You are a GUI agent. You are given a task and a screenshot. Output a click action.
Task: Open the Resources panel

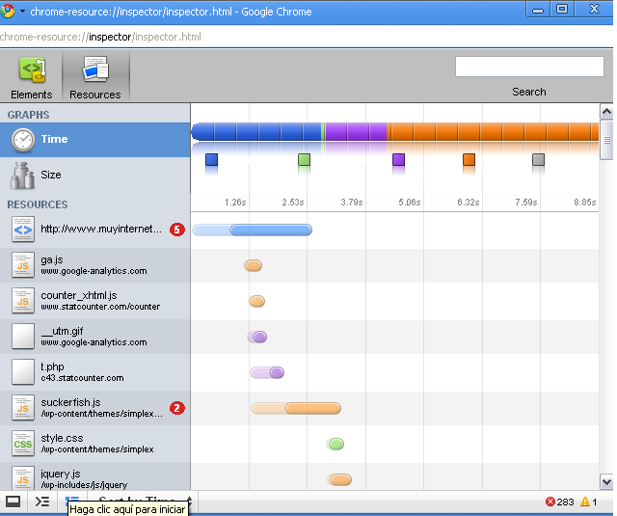click(95, 77)
